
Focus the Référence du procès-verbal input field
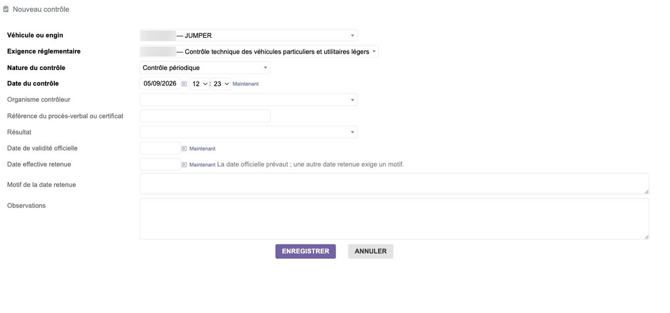click(205, 116)
